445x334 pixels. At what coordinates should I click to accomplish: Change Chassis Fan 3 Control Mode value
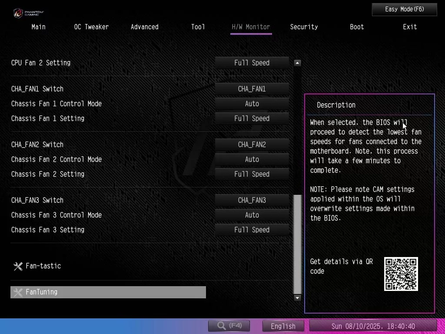coord(252,215)
